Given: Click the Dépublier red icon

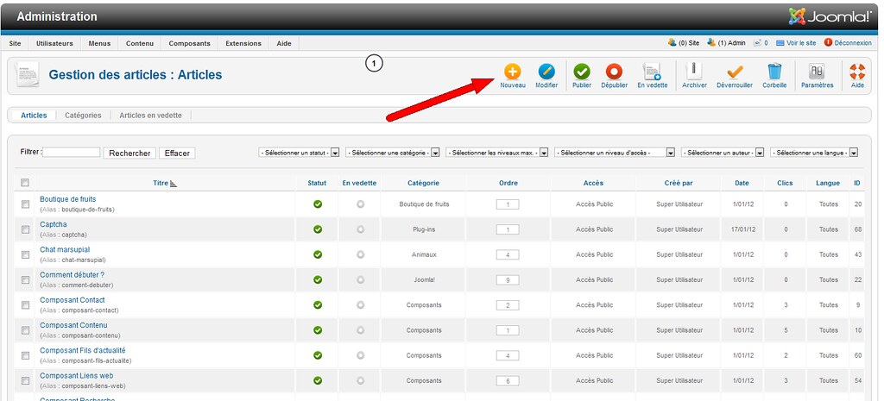Looking at the screenshot, I should 614,72.
